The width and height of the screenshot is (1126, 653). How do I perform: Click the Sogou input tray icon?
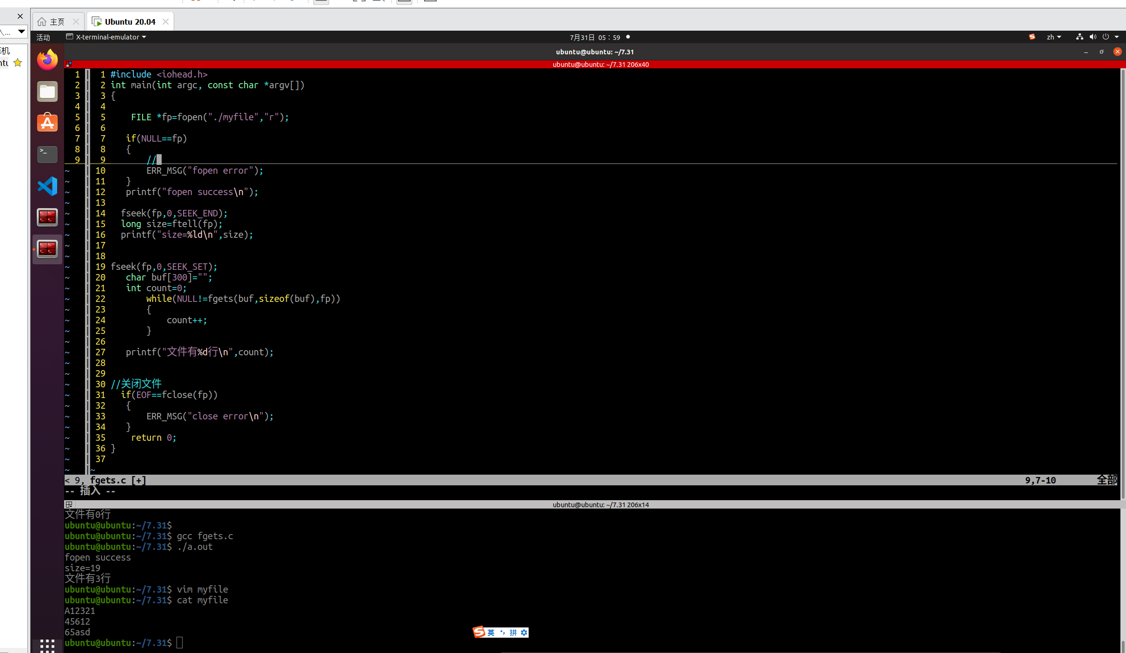click(1032, 37)
